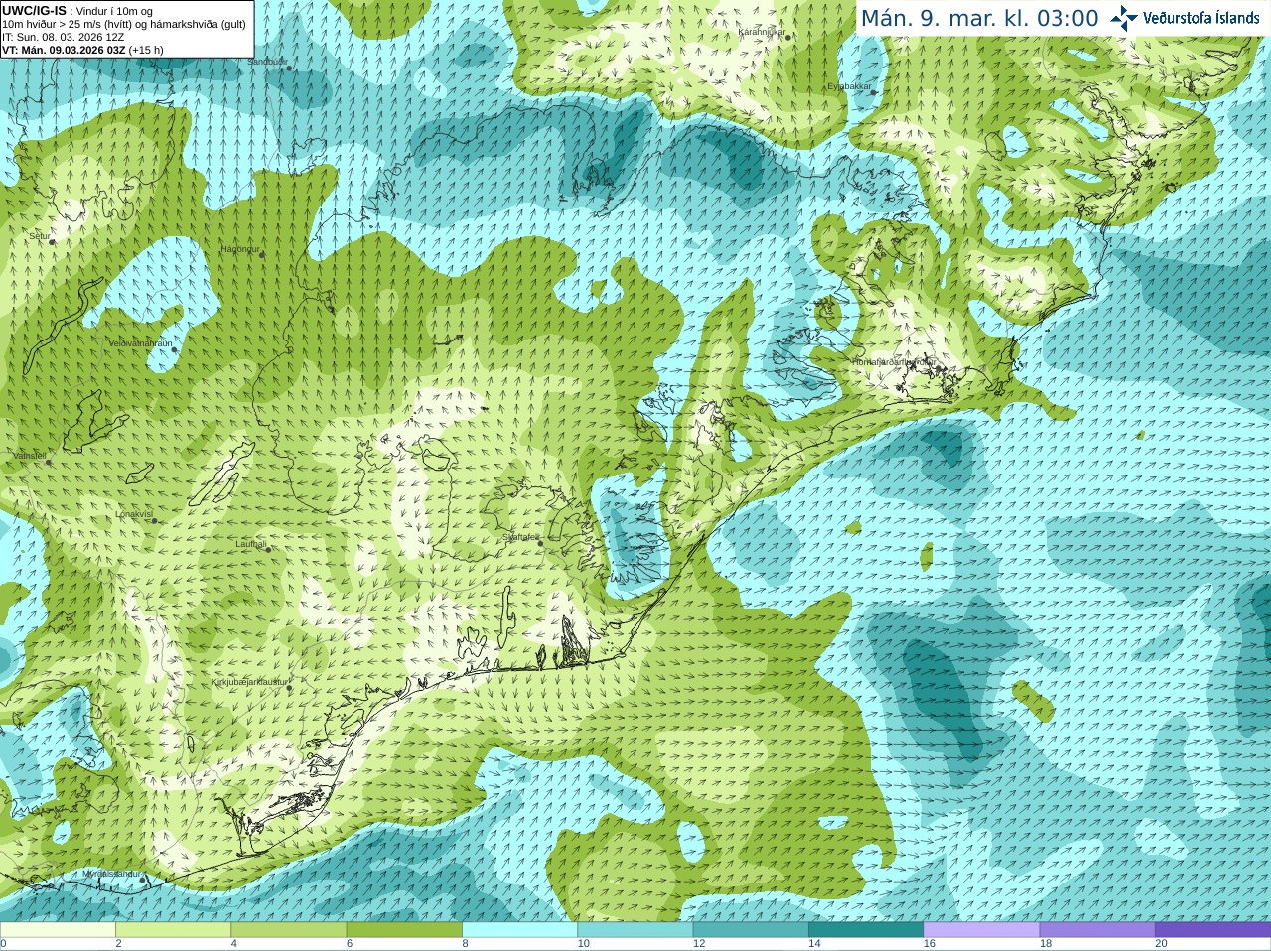Click the 8–10 m/s light cyan legend swatch

click(520, 929)
